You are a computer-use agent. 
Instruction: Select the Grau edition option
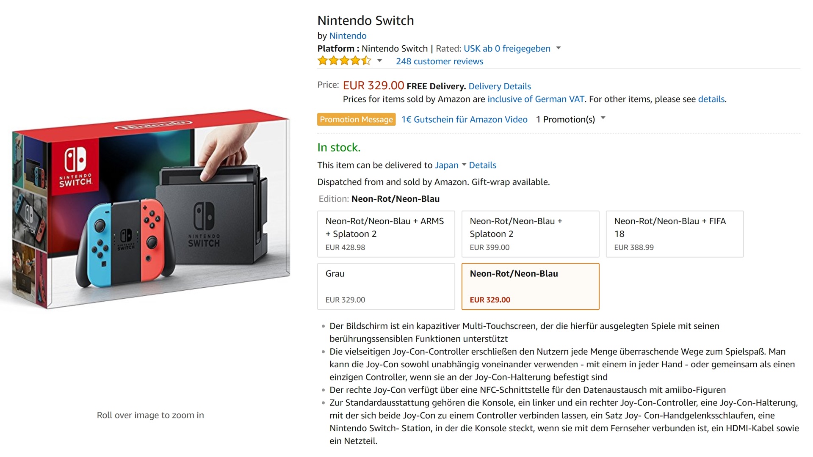click(x=386, y=286)
